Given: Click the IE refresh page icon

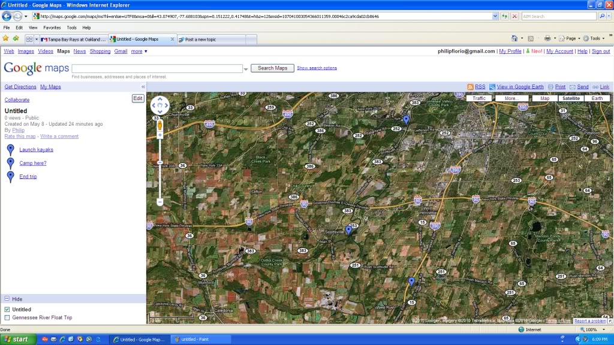Looking at the screenshot, I should pyautogui.click(x=504, y=16).
